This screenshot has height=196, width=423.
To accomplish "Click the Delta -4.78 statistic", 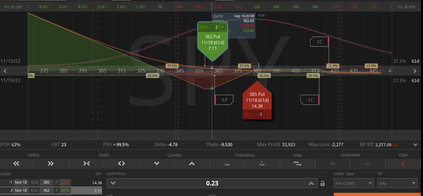I will point(166,145).
